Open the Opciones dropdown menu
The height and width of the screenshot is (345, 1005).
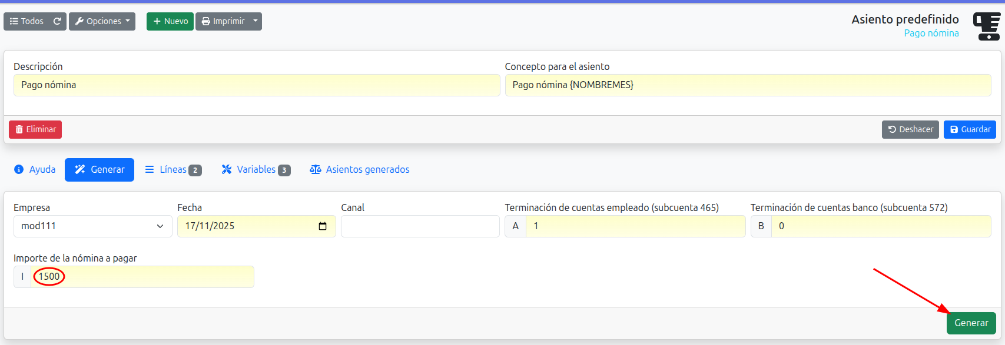[x=102, y=21]
